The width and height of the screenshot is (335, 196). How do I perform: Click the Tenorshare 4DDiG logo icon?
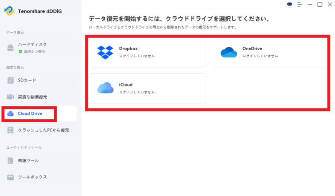click(9, 11)
